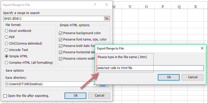Toggle Preserve font name, size, color

tap(61, 40)
